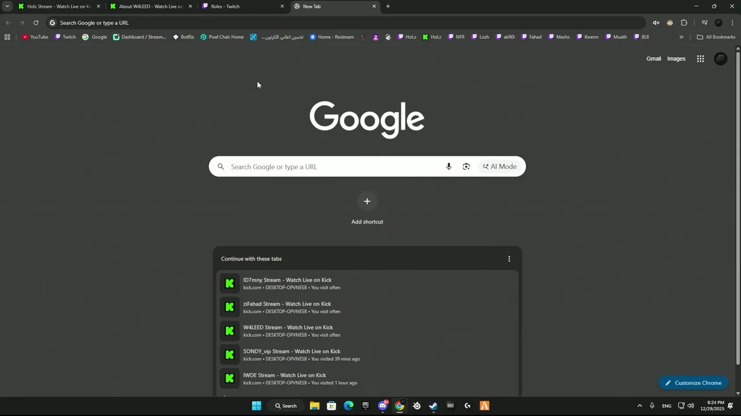Open the media control icon in toolbar
This screenshot has height=416, width=741.
point(705,23)
